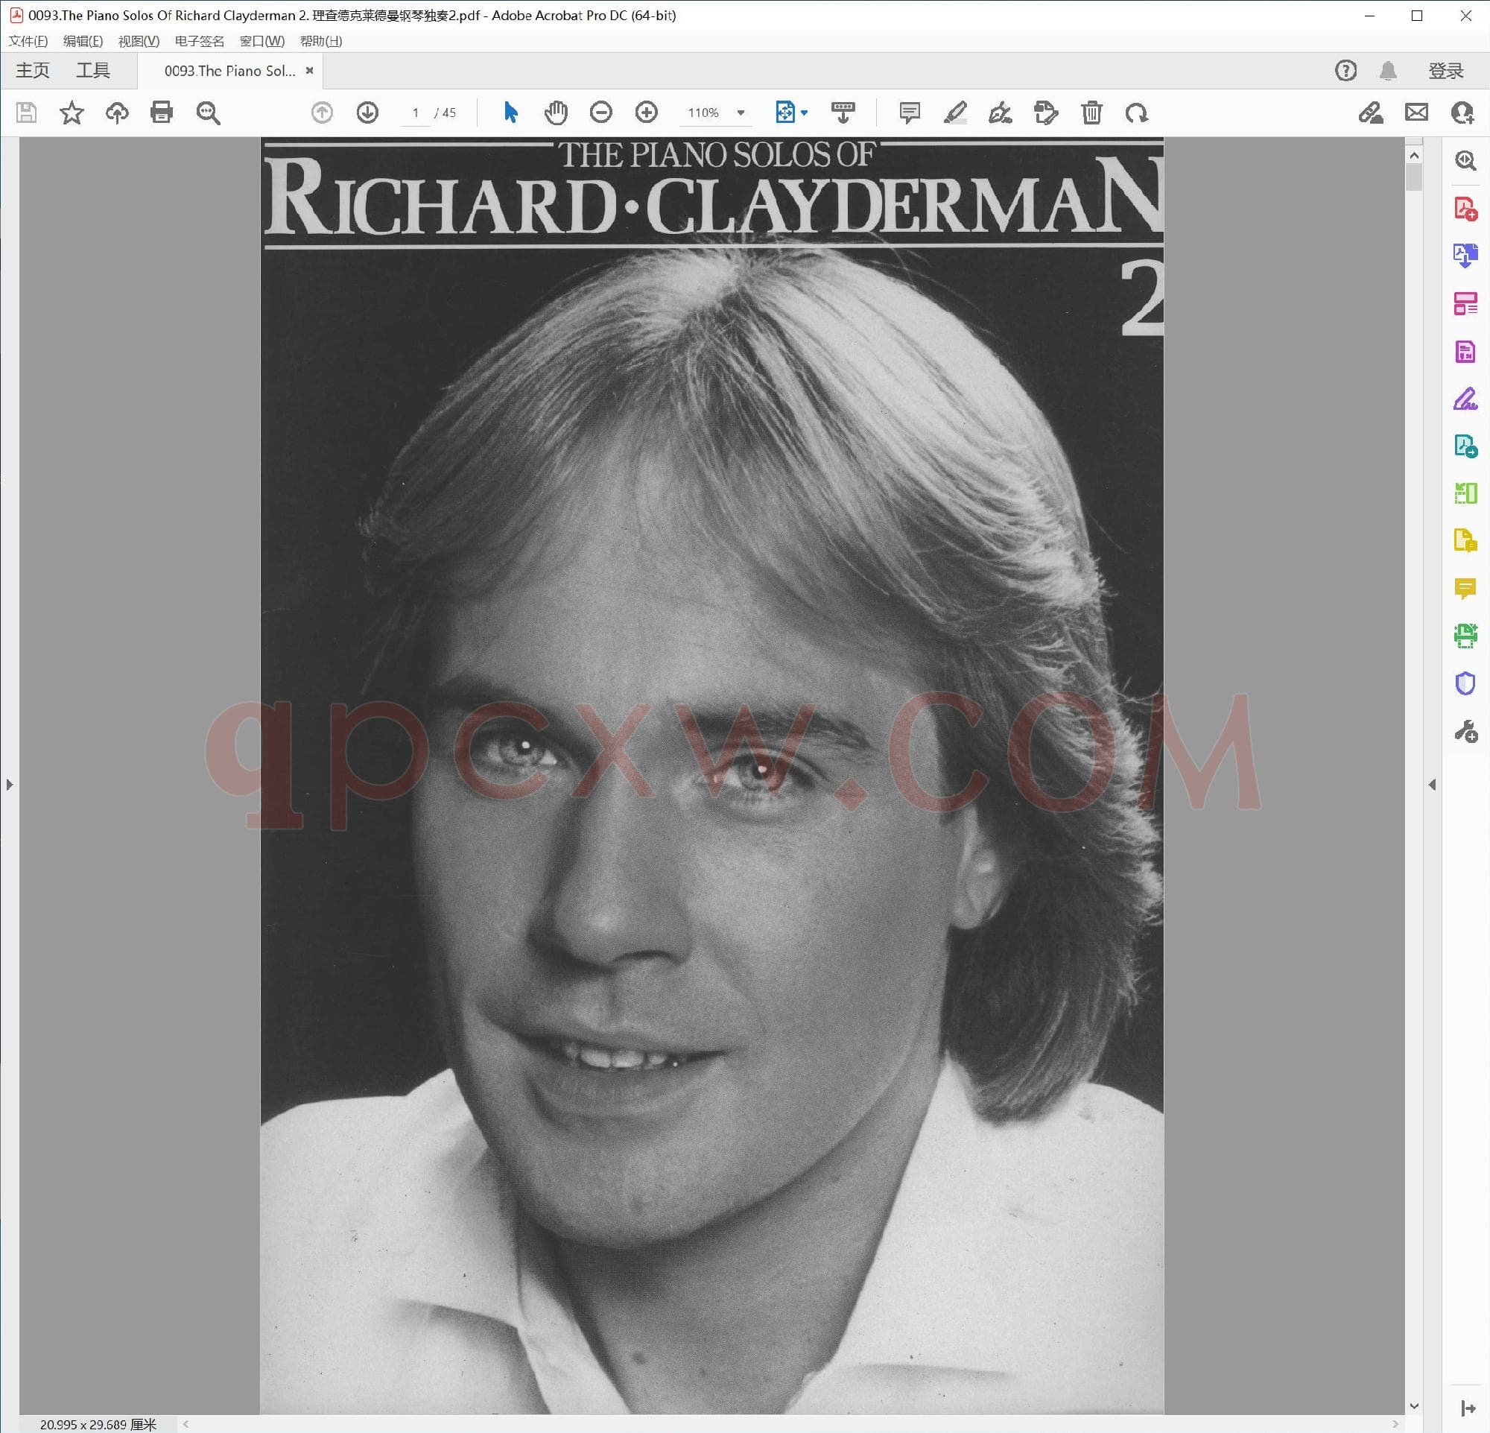Close the 0093.The Piano Sol... document tab
The image size is (1490, 1433).
pyautogui.click(x=309, y=71)
